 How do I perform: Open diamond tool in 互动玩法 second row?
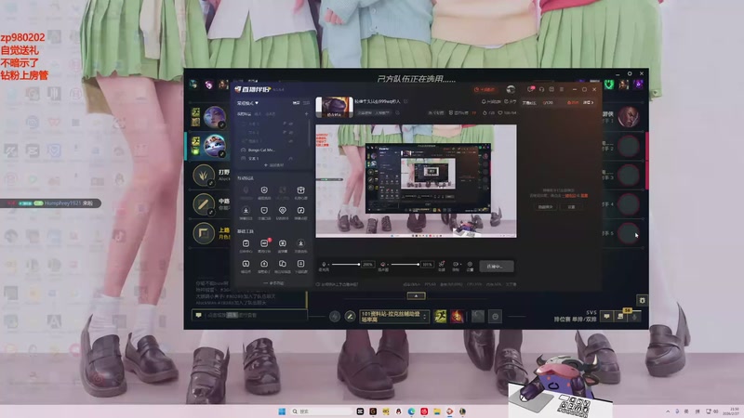283,213
